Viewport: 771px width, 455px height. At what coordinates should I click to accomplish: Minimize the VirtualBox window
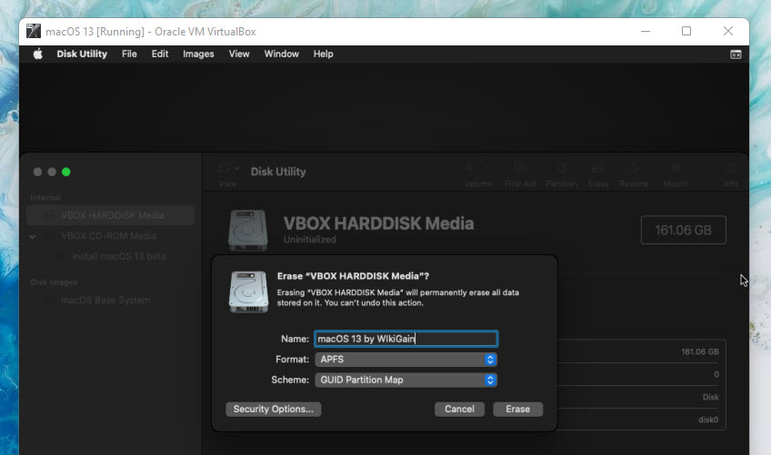[x=646, y=32]
